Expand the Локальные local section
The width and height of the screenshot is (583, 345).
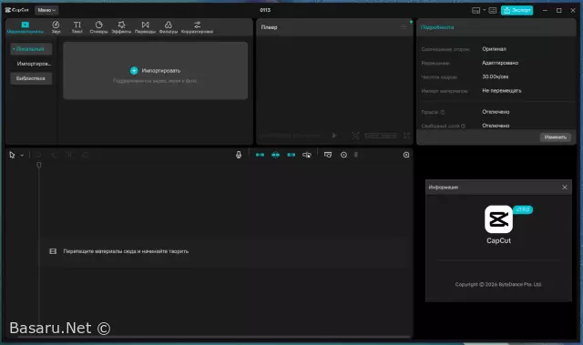31,48
